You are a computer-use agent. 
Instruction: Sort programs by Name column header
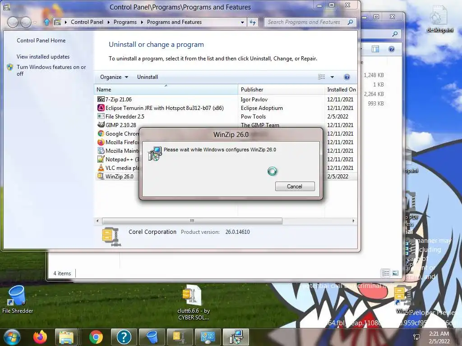(166, 90)
